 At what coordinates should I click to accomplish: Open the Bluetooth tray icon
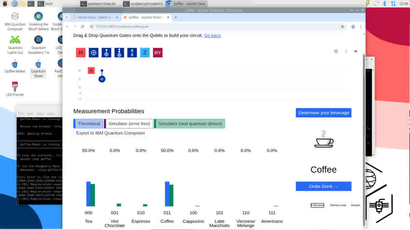[384, 4]
